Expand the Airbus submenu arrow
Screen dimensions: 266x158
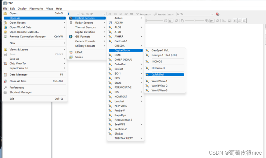point(141,18)
